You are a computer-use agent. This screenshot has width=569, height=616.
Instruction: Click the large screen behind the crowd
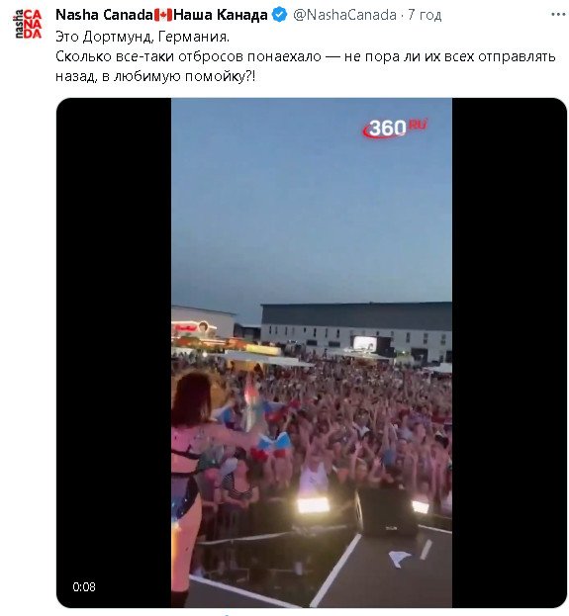pyautogui.click(x=365, y=343)
